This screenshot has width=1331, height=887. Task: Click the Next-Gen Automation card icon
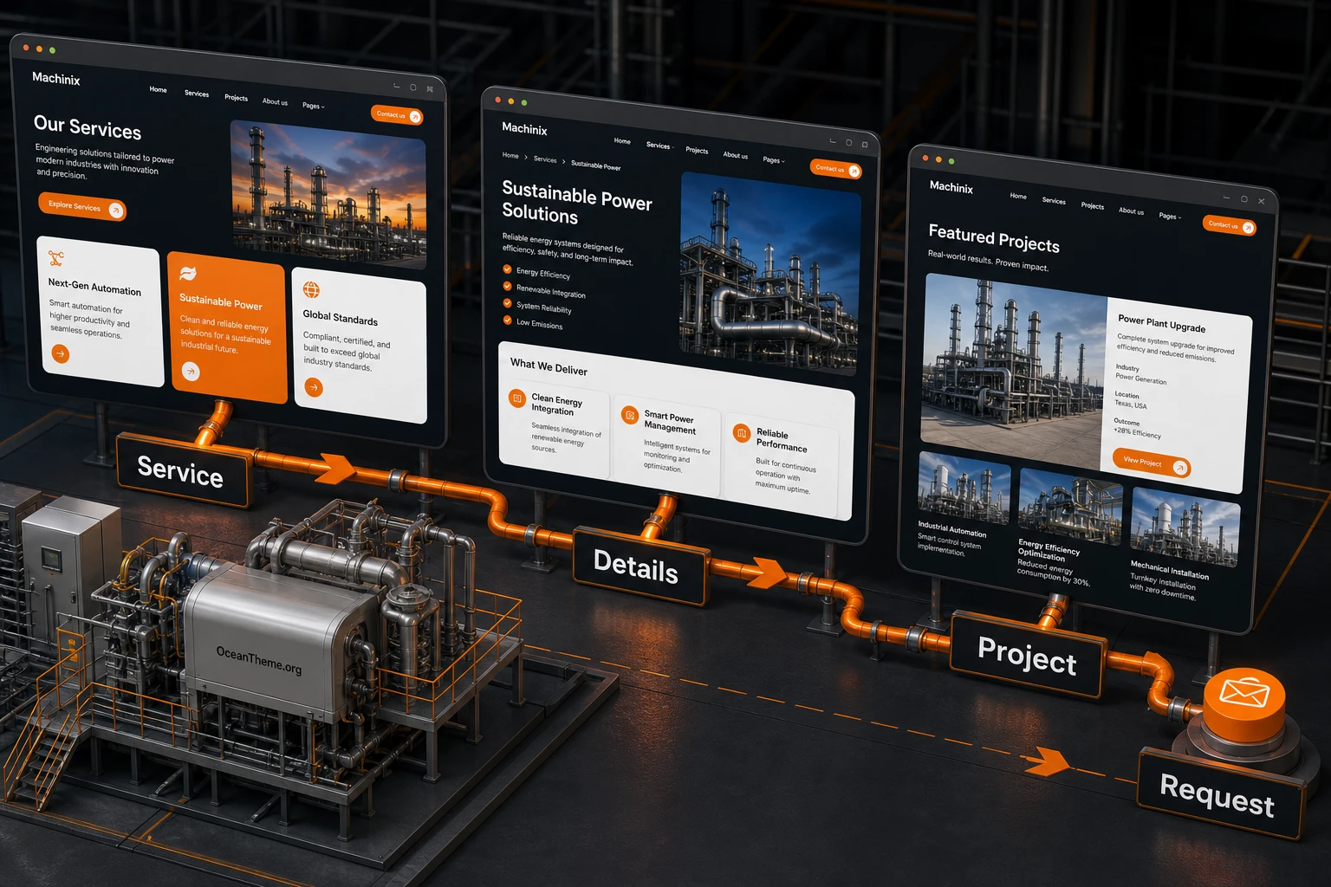coord(56,258)
